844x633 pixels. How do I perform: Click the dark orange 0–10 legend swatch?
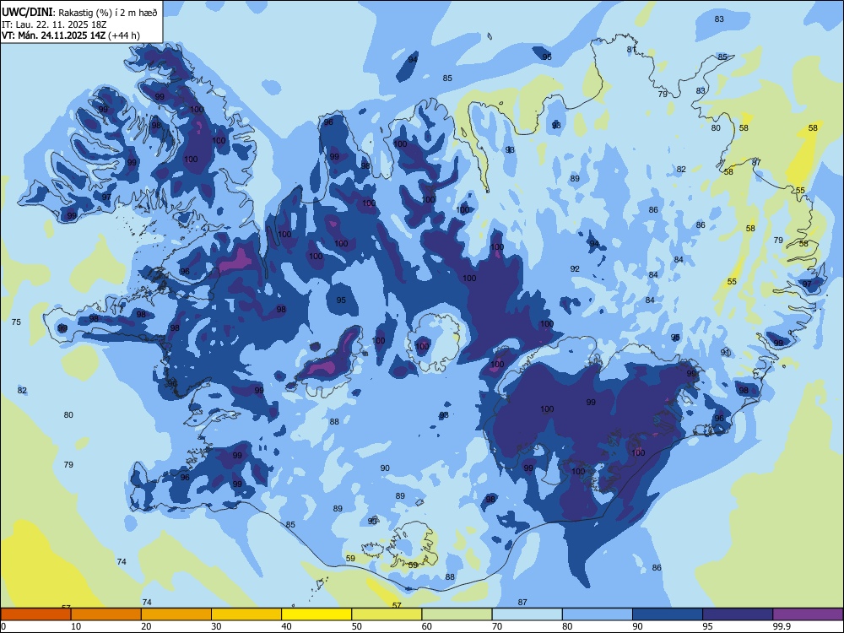(36, 614)
